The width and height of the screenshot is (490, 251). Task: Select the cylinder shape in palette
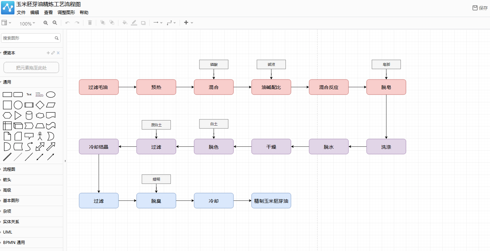tap(29, 115)
